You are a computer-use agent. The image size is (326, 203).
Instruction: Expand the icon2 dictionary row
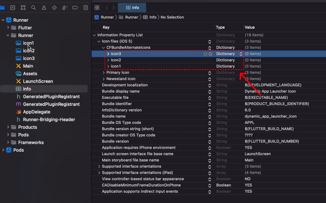pyautogui.click(x=108, y=60)
